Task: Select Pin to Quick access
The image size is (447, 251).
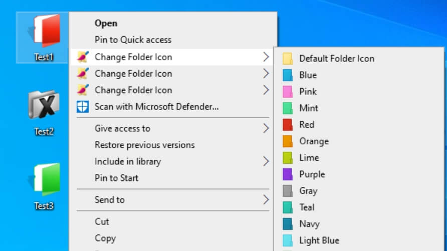Action: coord(133,40)
